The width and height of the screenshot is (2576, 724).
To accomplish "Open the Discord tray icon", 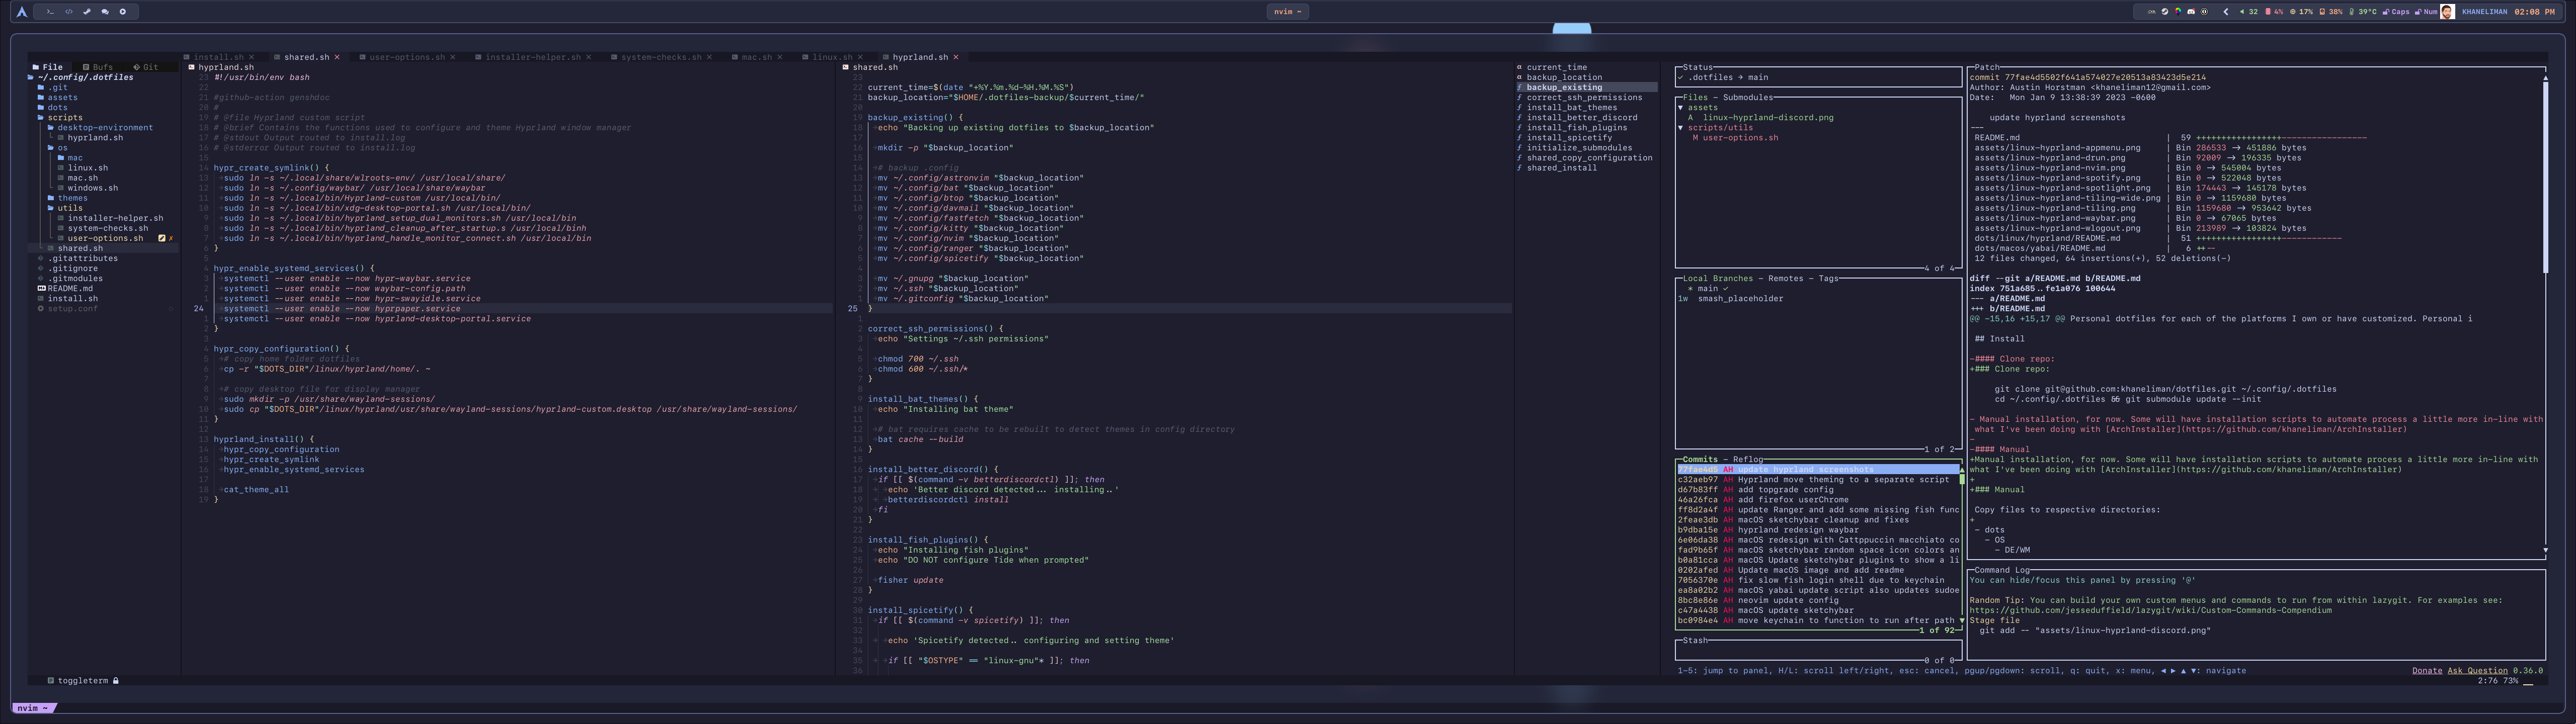I will [x=2191, y=12].
